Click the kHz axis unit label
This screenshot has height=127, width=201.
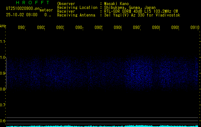[x=3, y=26]
